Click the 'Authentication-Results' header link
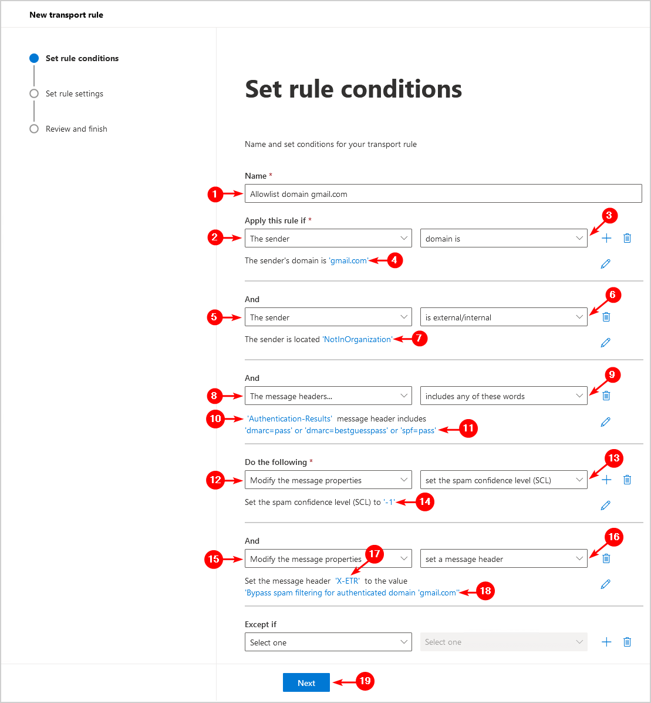651x703 pixels. coord(290,419)
